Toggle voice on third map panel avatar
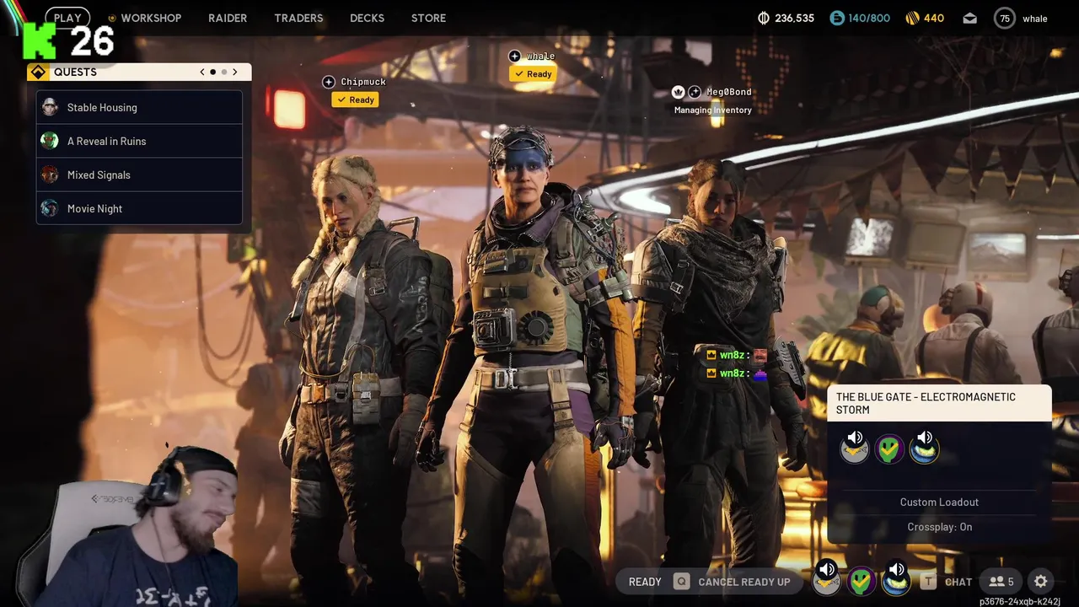The image size is (1079, 607). coord(925,438)
